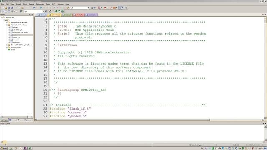Switch to the menu.c editor tab

tap(67, 15)
